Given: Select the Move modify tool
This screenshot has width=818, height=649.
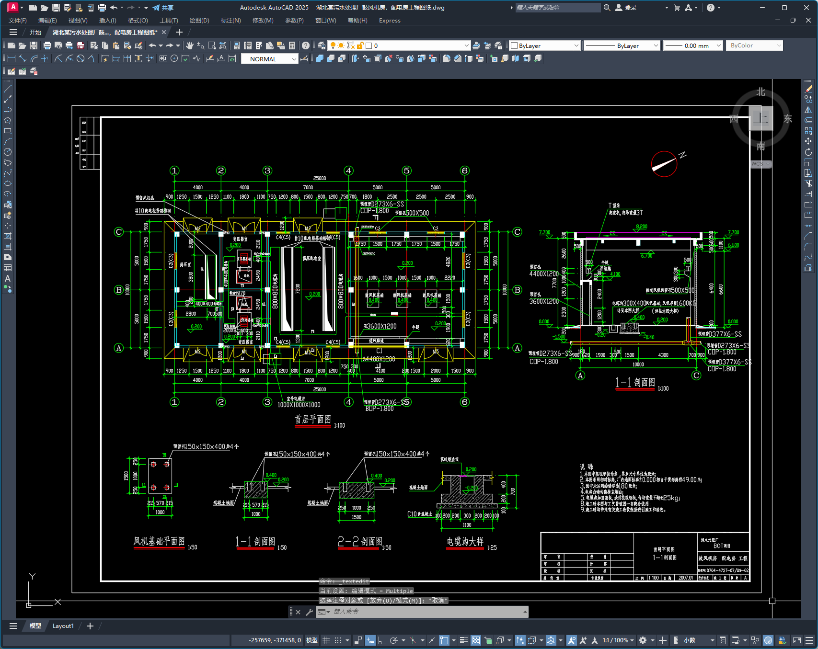Looking at the screenshot, I should click(x=808, y=141).
